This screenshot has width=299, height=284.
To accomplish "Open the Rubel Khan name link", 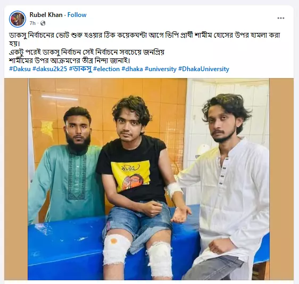I will pyautogui.click(x=46, y=15).
